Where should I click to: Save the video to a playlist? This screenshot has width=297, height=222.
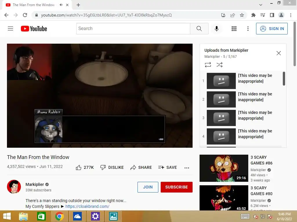pyautogui.click(x=168, y=167)
